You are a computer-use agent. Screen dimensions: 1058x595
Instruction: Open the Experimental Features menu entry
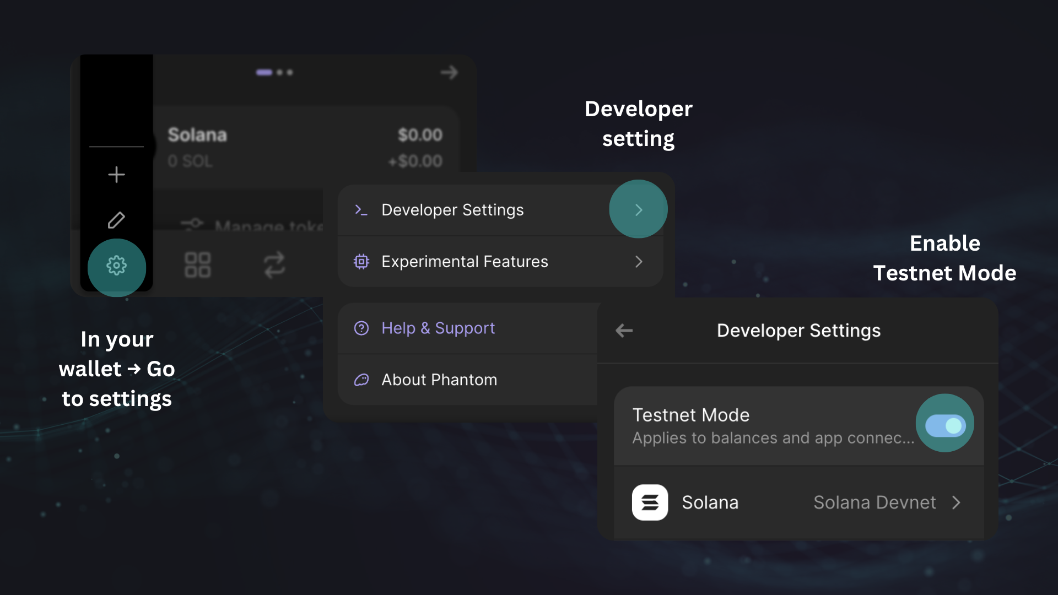tap(464, 262)
